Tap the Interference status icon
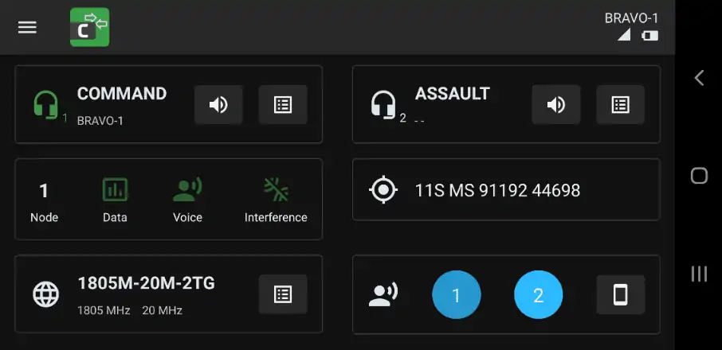 click(x=276, y=189)
